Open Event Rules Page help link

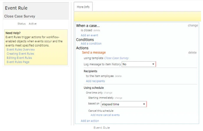(18, 62)
